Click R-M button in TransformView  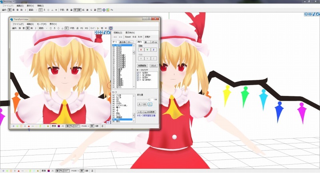(x=140, y=37)
